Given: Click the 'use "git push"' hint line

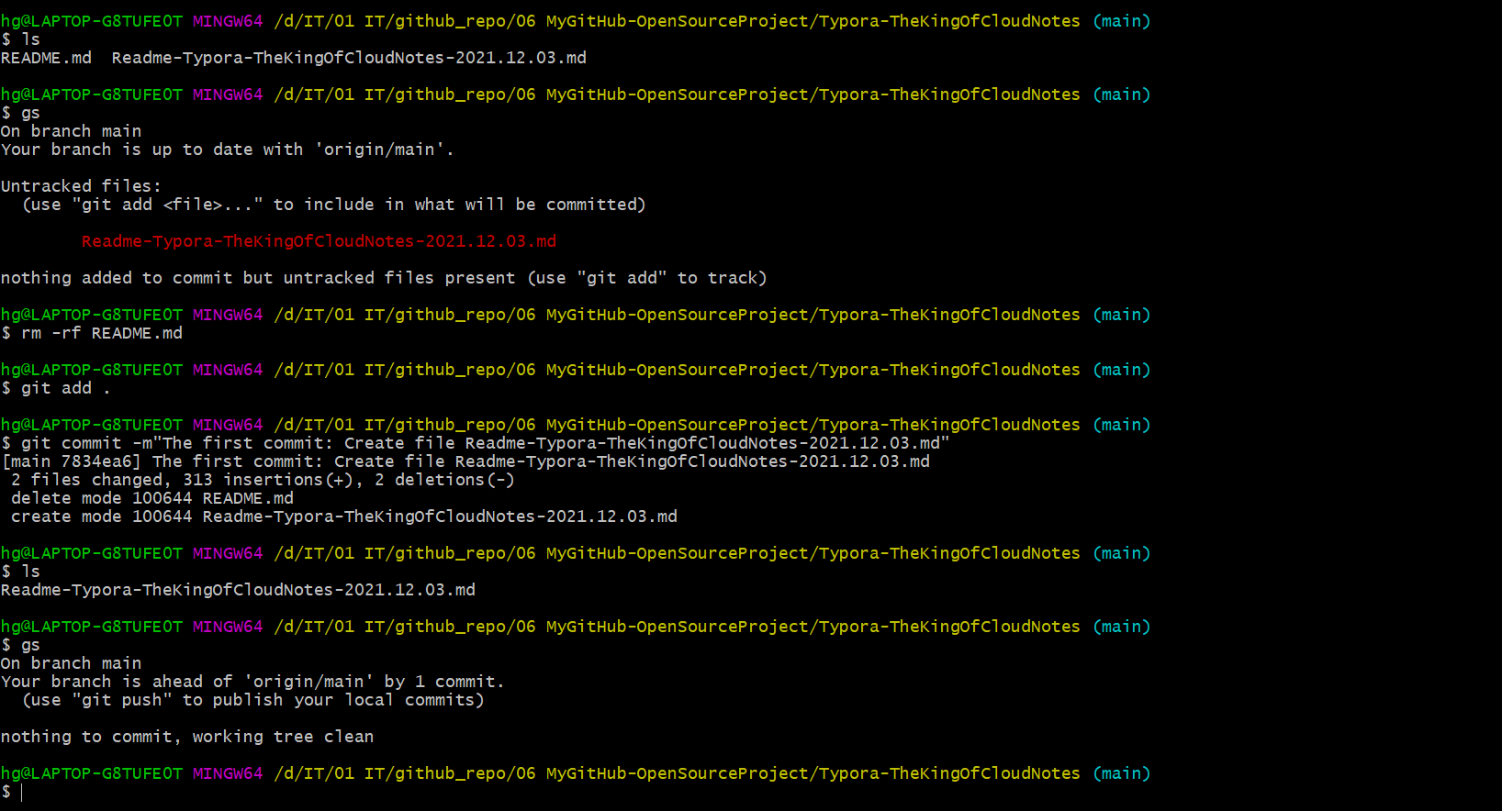Looking at the screenshot, I should tap(253, 700).
